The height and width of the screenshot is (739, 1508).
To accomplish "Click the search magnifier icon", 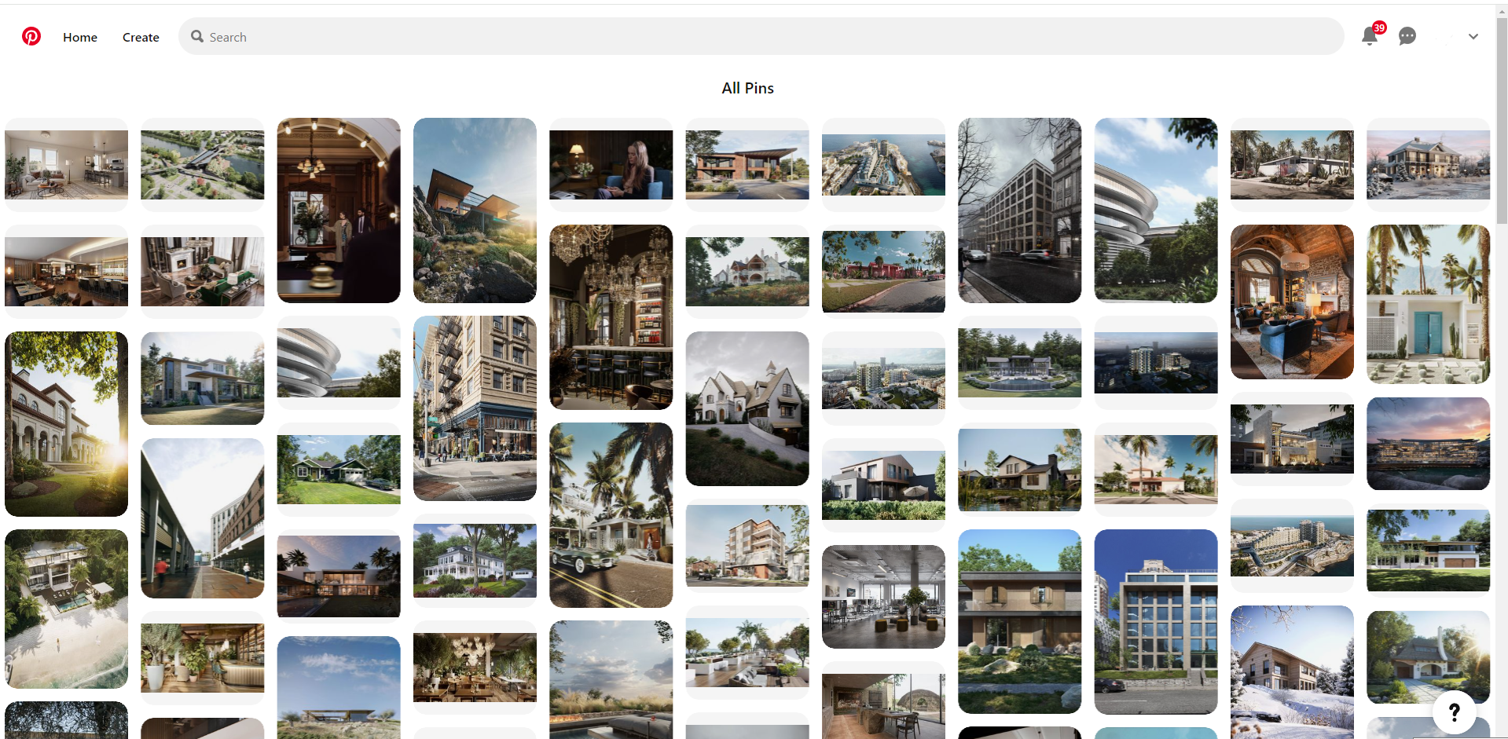I will point(197,36).
